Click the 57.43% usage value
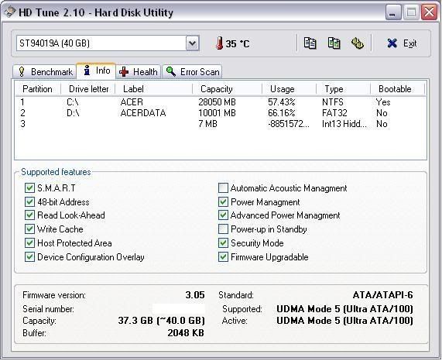Screen dimensions: 442x361 pyautogui.click(x=282, y=101)
